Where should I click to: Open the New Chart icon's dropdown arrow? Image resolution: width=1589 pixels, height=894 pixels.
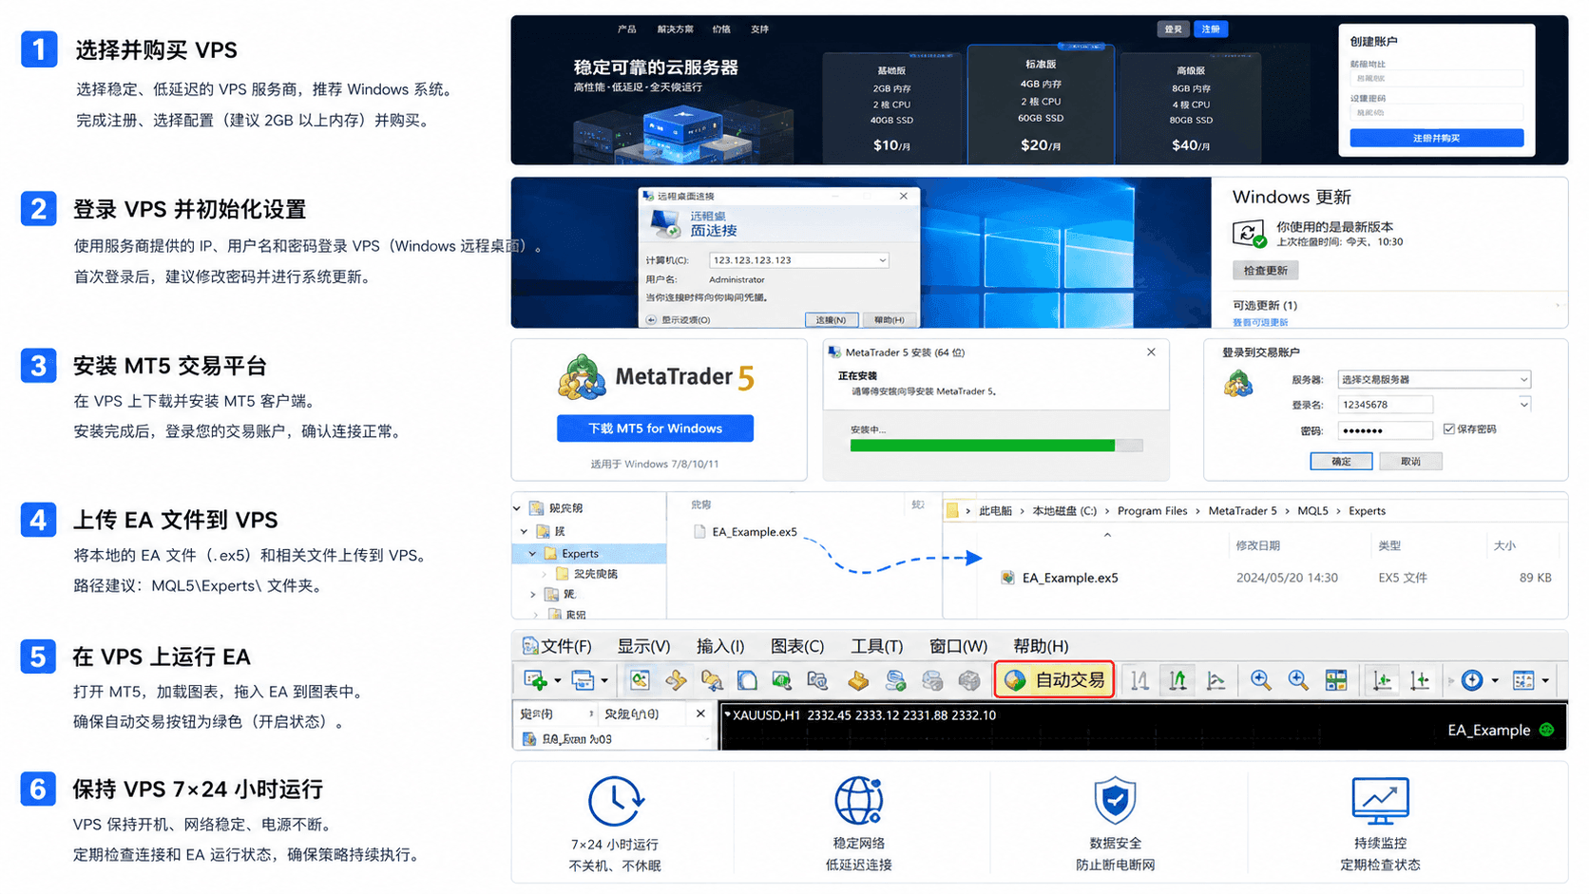tap(557, 681)
